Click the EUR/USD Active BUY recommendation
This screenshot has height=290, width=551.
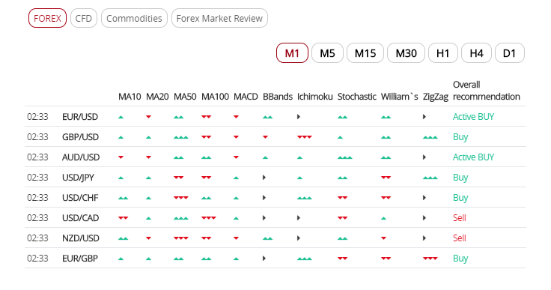tap(473, 117)
